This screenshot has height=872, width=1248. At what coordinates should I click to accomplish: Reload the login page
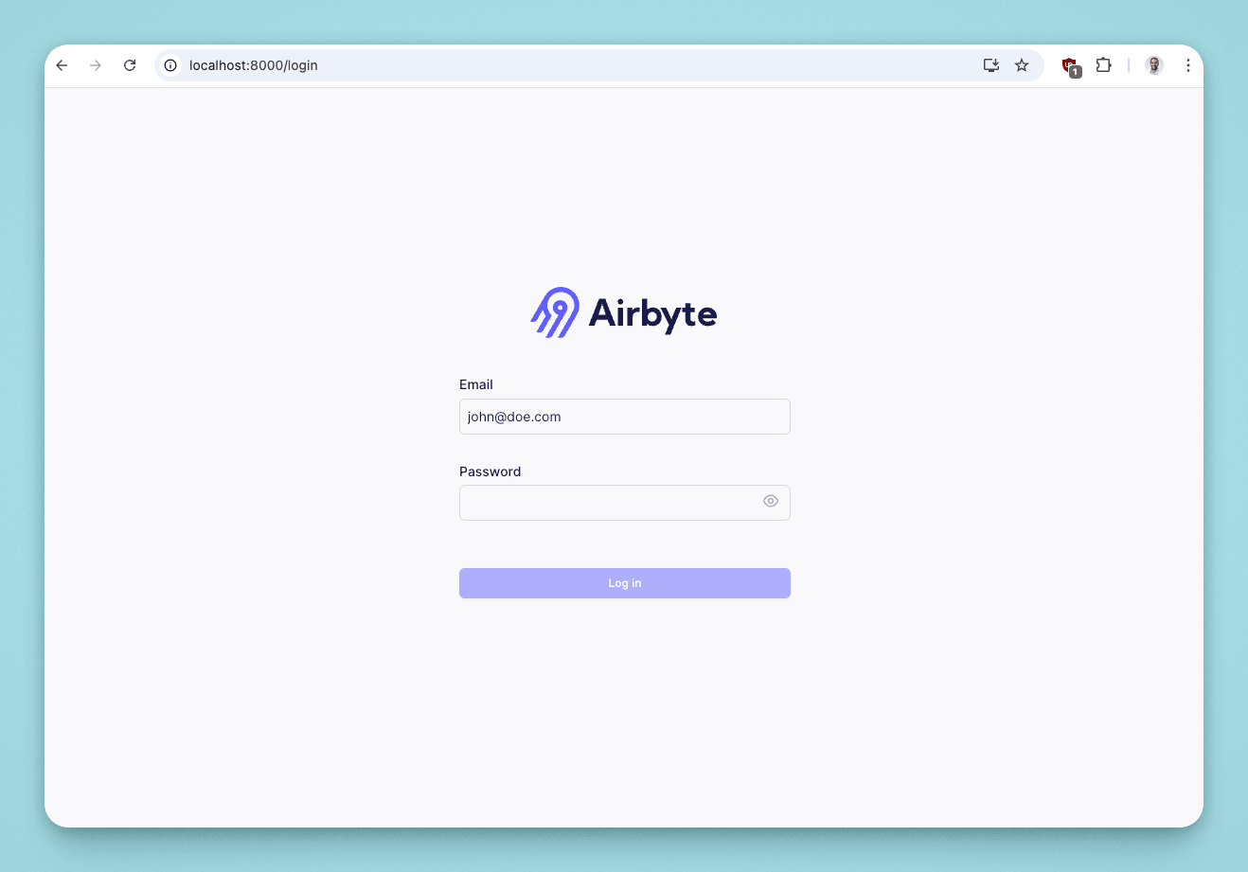pyautogui.click(x=130, y=65)
